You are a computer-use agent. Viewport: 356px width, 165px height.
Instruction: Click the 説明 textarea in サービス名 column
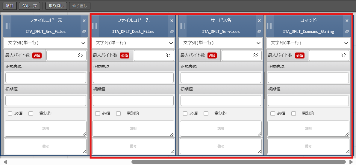coord(221,129)
